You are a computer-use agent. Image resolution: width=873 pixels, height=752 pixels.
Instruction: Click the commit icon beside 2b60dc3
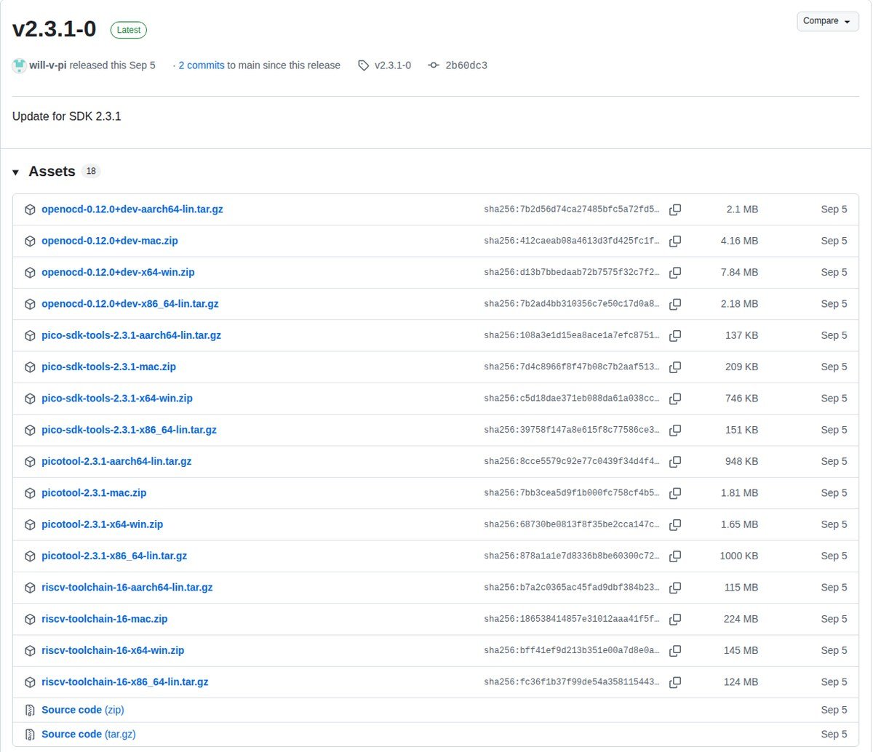[x=434, y=65]
